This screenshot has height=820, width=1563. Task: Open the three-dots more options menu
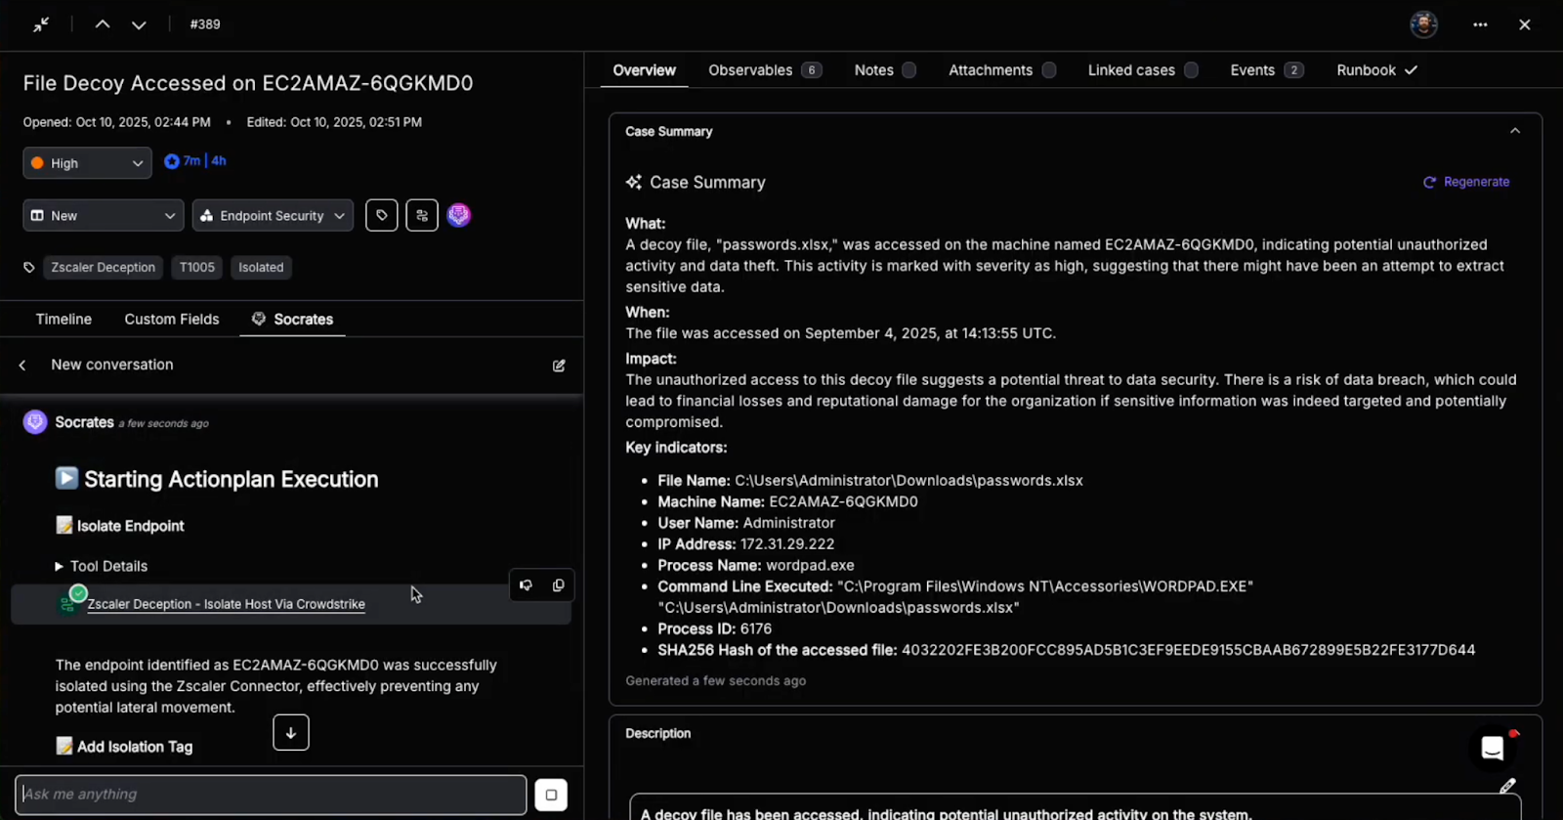click(x=1480, y=24)
